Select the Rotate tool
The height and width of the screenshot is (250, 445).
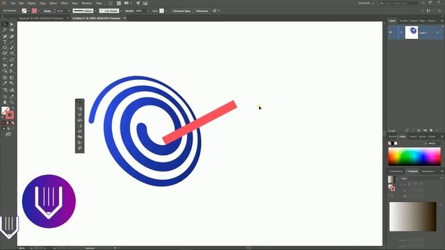point(5,60)
